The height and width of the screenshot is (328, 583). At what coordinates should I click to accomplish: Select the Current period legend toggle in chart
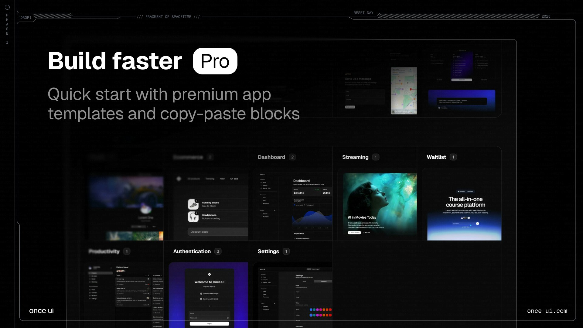[x=298, y=205]
